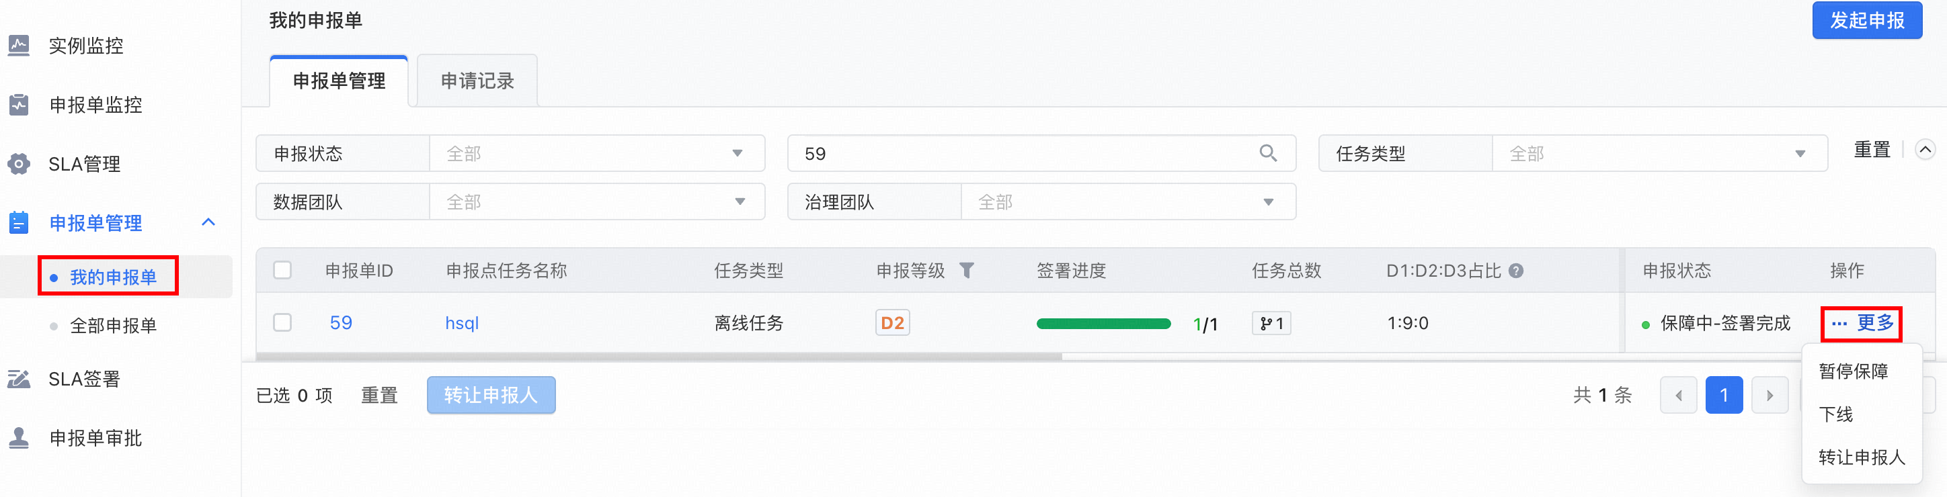Click the D1:D2:D3占比 help icon
This screenshot has height=497, width=1947.
pos(1515,271)
